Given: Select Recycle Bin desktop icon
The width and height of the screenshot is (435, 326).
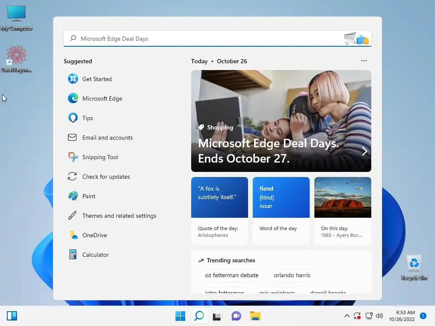Looking at the screenshot, I should click(414, 267).
